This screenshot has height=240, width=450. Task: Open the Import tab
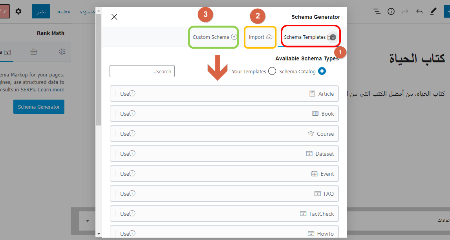[260, 37]
